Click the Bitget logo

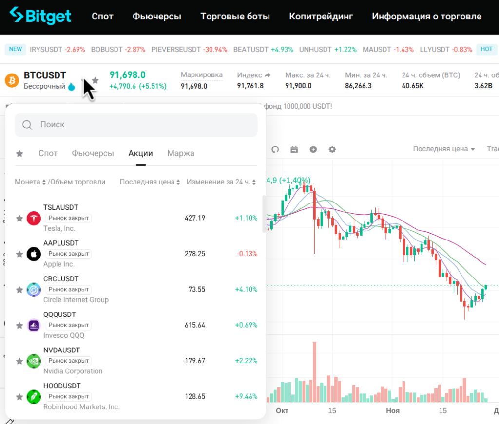click(40, 16)
